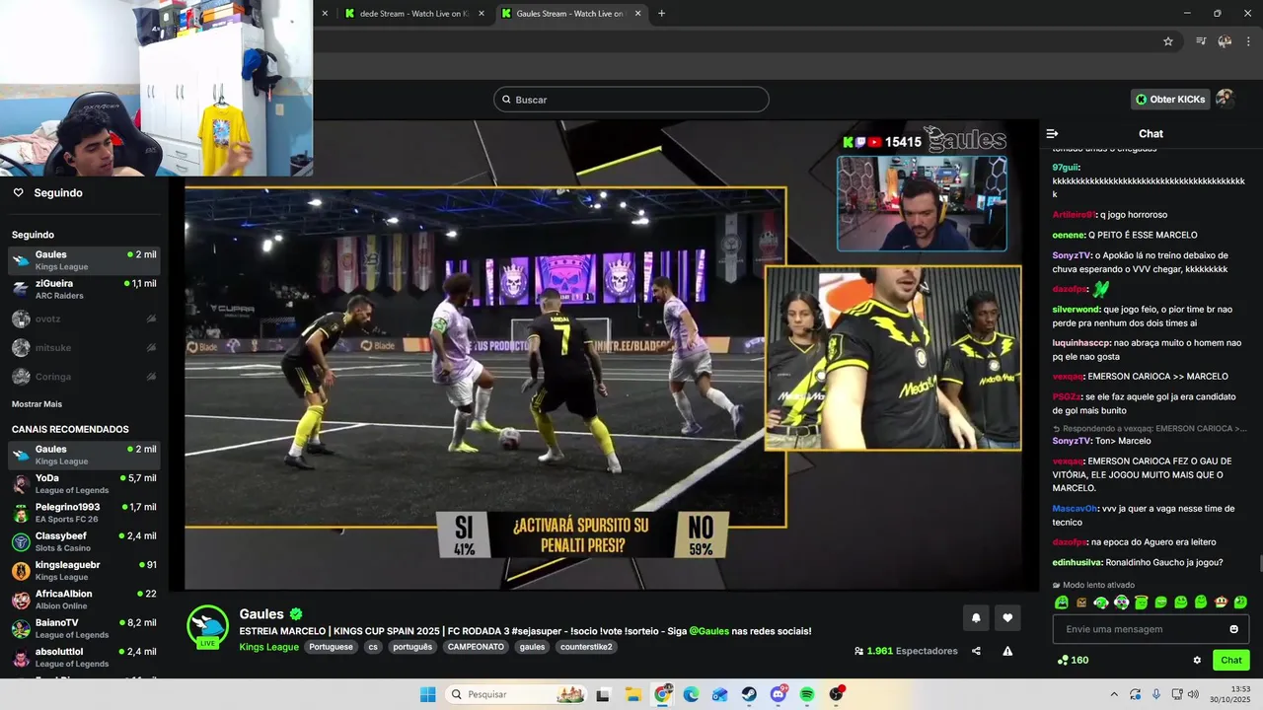This screenshot has width=1263, height=710.
Task: Select the counterstrike2 tag
Action: pos(587,647)
